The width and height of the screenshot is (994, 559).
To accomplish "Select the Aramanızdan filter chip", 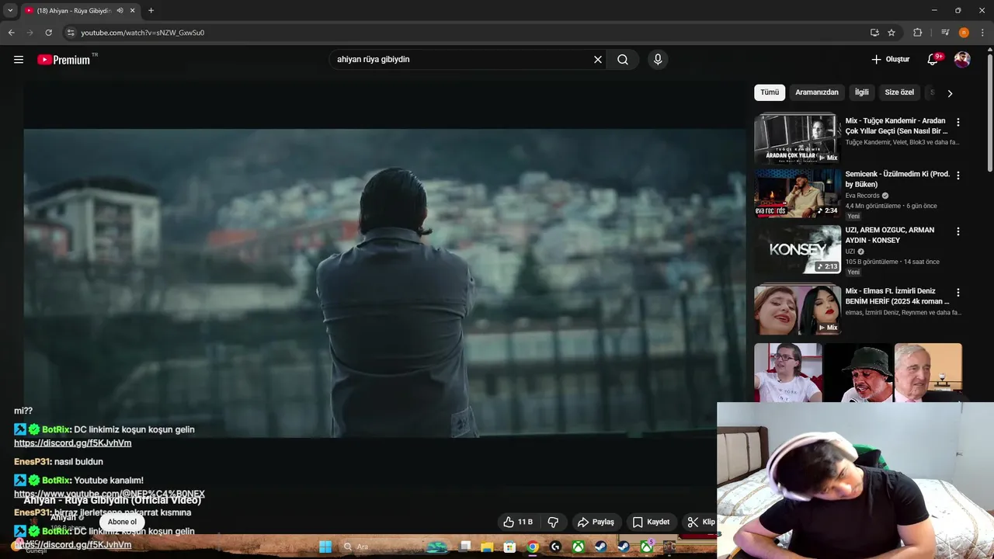I will [817, 92].
